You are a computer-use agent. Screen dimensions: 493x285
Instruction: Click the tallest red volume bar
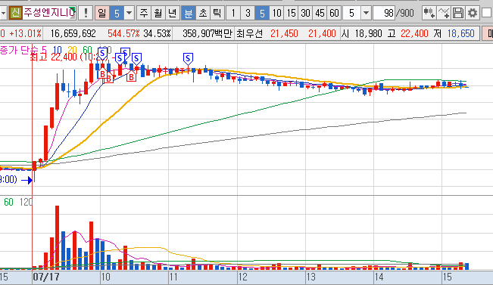tap(58, 237)
